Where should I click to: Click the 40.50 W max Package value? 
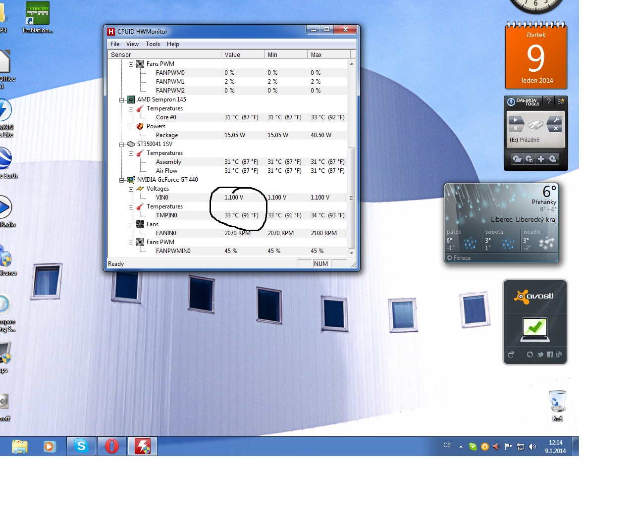[321, 135]
